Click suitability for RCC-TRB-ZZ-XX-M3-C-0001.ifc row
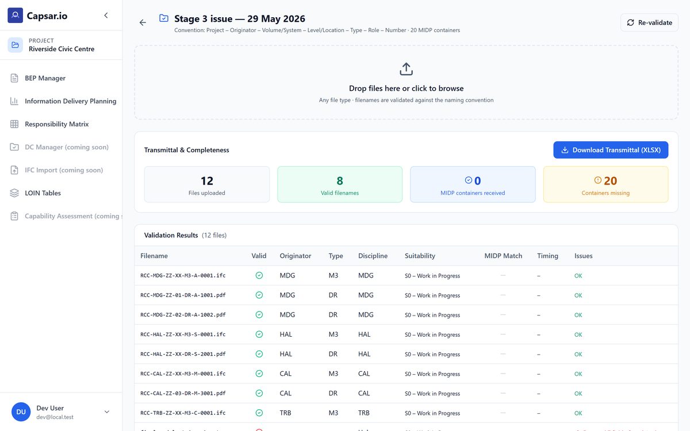This screenshot has width=690, height=431. (x=432, y=413)
